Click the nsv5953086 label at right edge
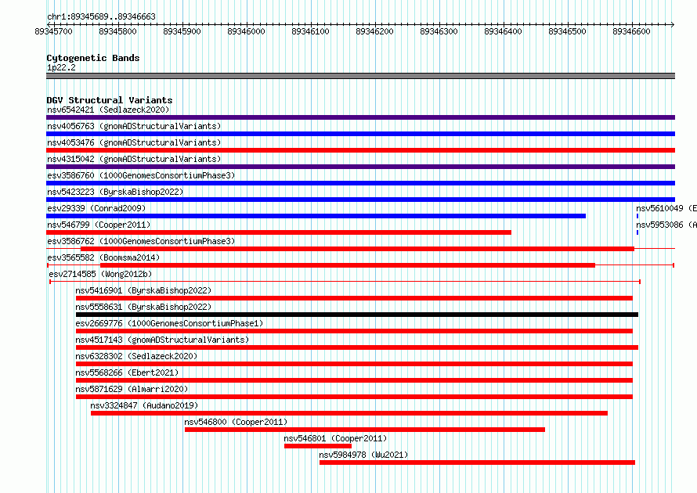Screen dimensions: 697x493 coord(666,225)
